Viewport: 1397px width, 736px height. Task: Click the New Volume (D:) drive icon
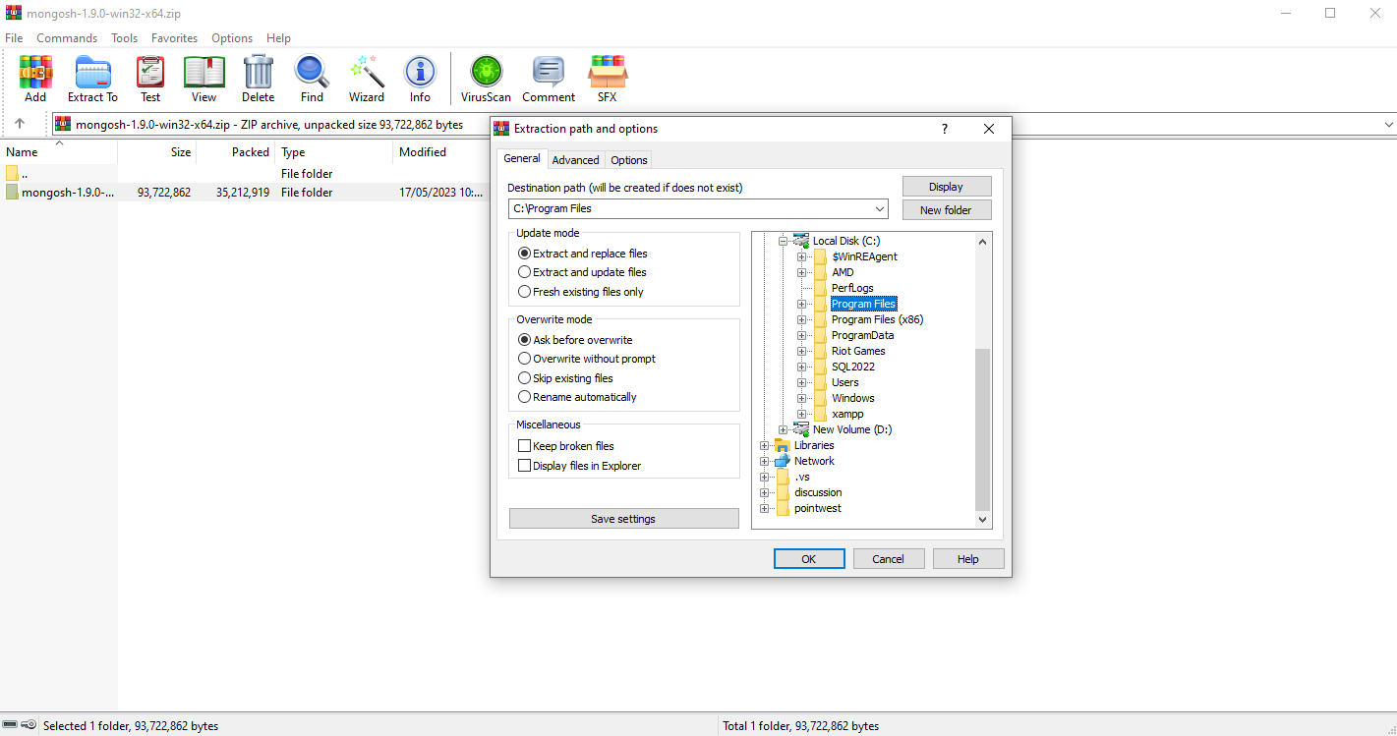pos(801,429)
